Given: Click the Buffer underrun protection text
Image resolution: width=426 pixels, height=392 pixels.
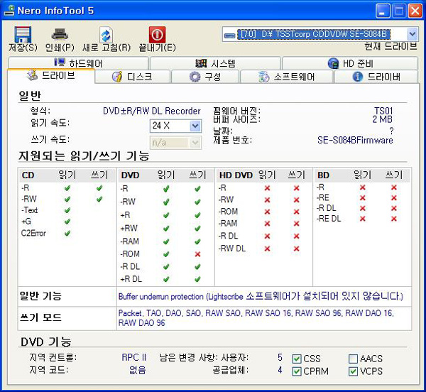Looking at the screenshot, I should pyautogui.click(x=261, y=296).
